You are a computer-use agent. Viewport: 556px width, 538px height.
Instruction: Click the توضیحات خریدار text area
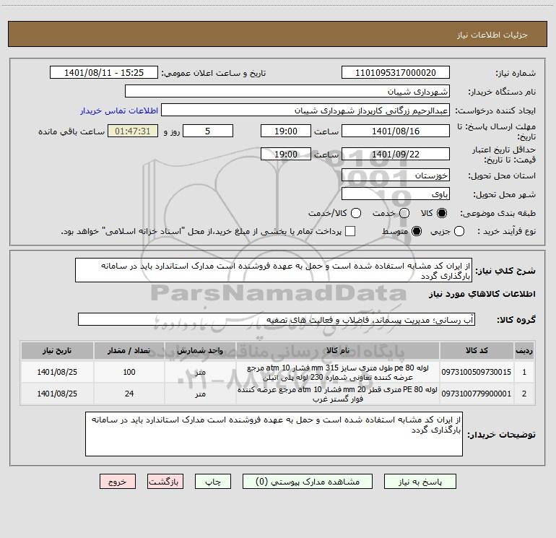pos(274,434)
